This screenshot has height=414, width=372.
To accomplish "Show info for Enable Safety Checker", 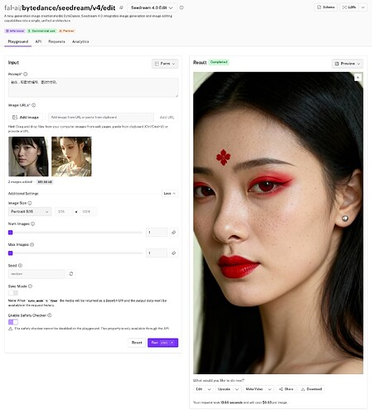I will pos(50,315).
